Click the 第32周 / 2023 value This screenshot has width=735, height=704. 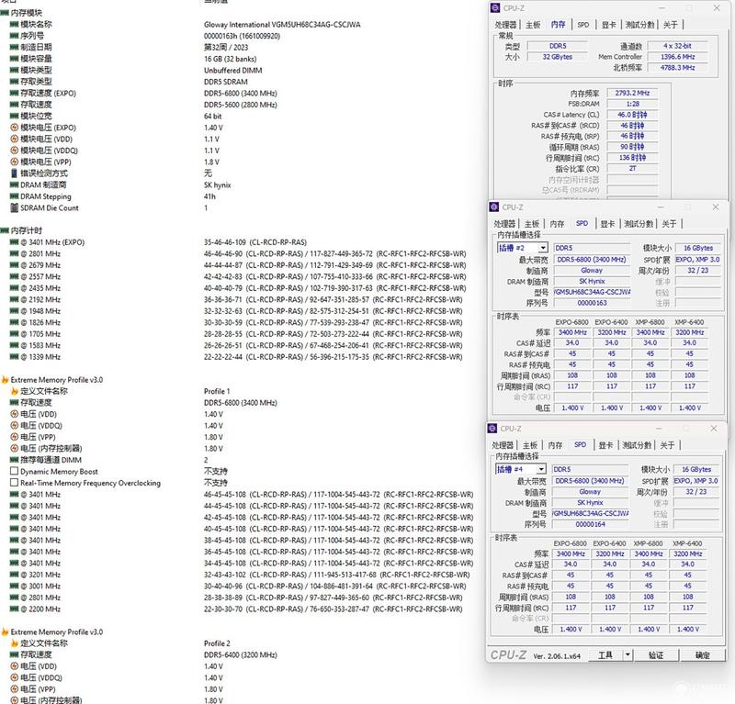226,48
